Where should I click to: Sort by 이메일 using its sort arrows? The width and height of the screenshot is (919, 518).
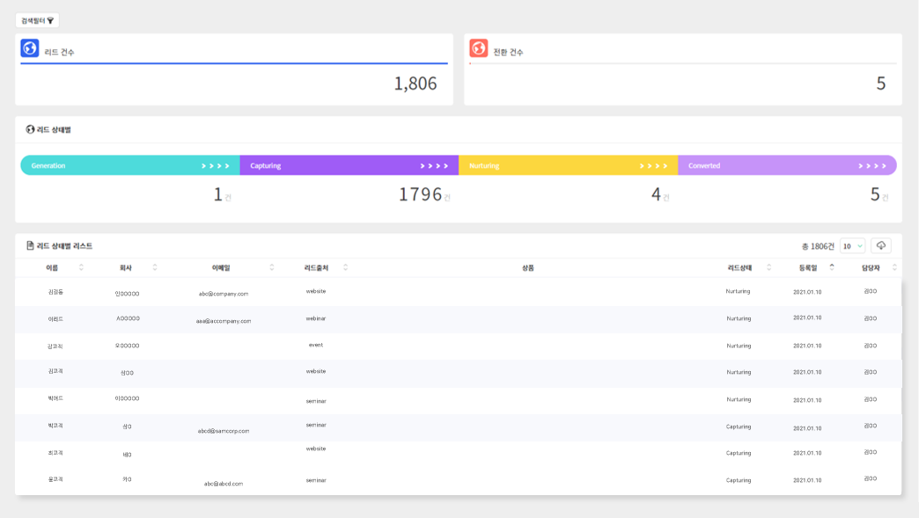272,267
